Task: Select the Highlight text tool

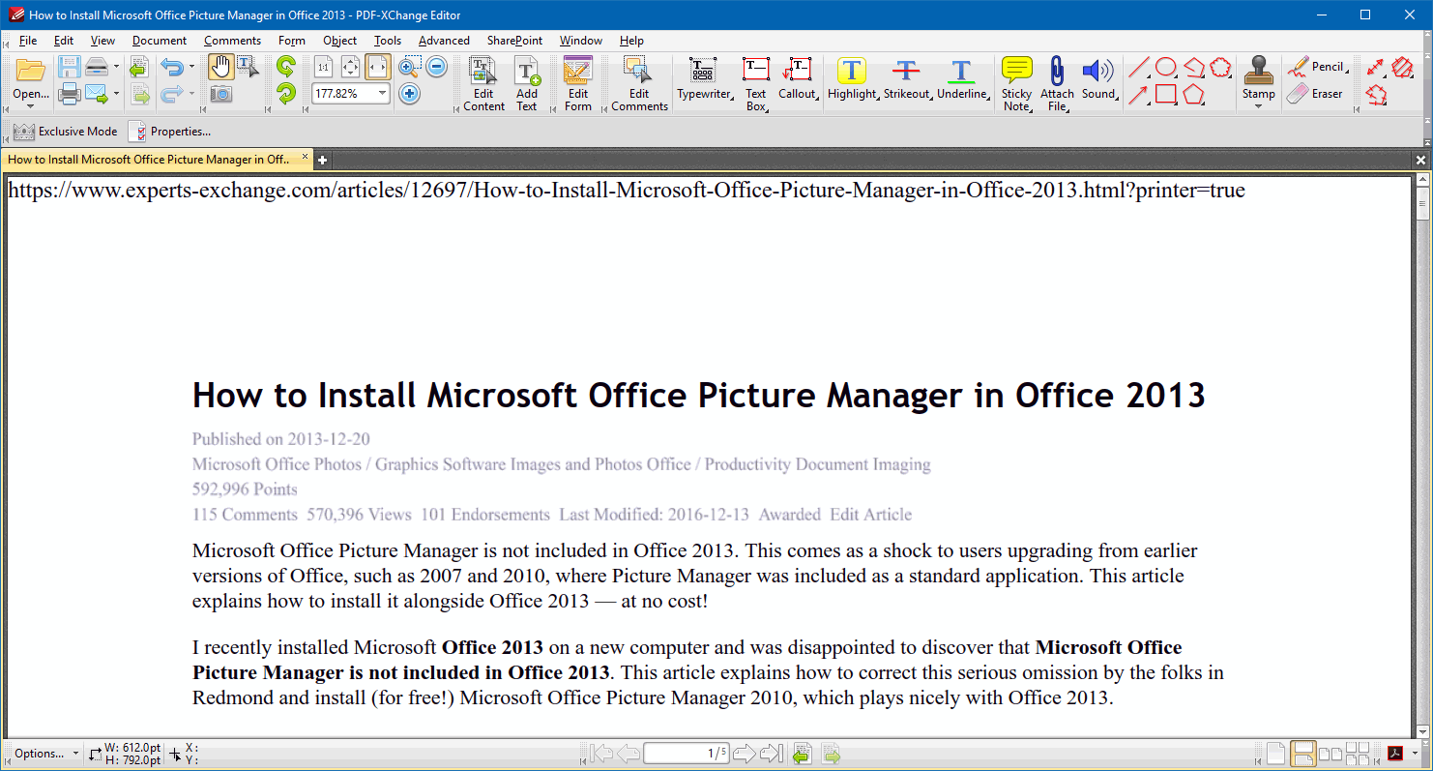Action: point(852,79)
